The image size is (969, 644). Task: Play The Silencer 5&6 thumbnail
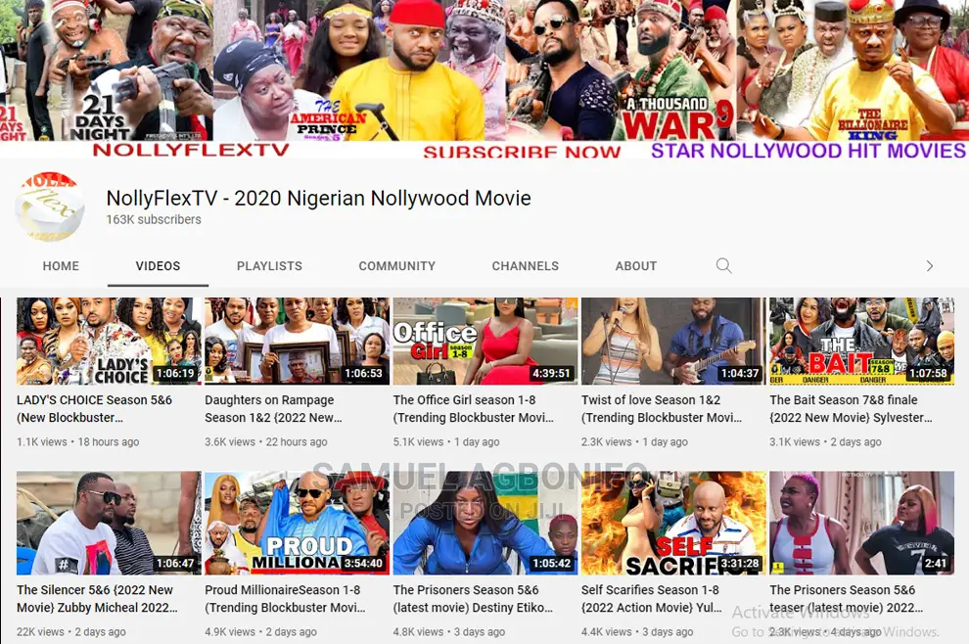pyautogui.click(x=109, y=523)
